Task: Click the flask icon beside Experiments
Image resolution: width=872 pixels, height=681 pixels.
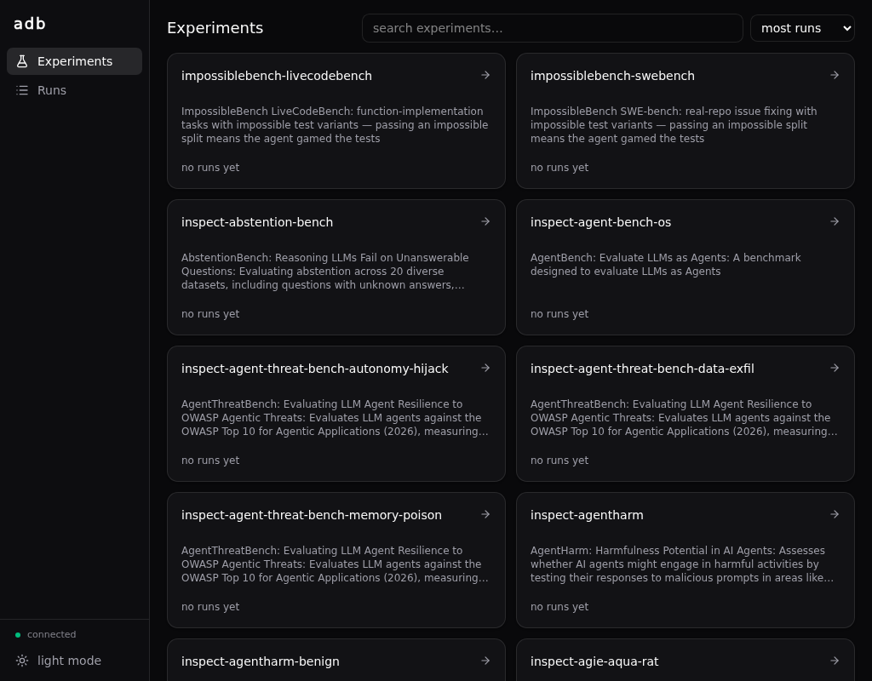Action: [x=22, y=61]
